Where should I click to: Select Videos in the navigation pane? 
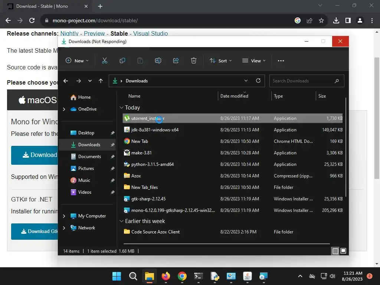click(x=85, y=192)
